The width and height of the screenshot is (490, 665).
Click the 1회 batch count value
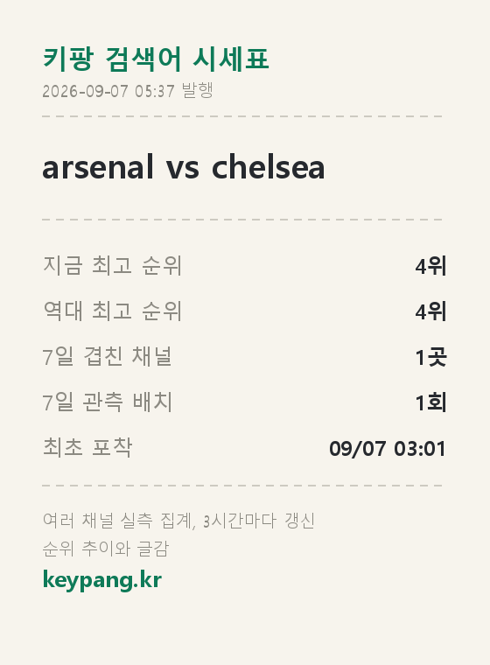pos(430,402)
